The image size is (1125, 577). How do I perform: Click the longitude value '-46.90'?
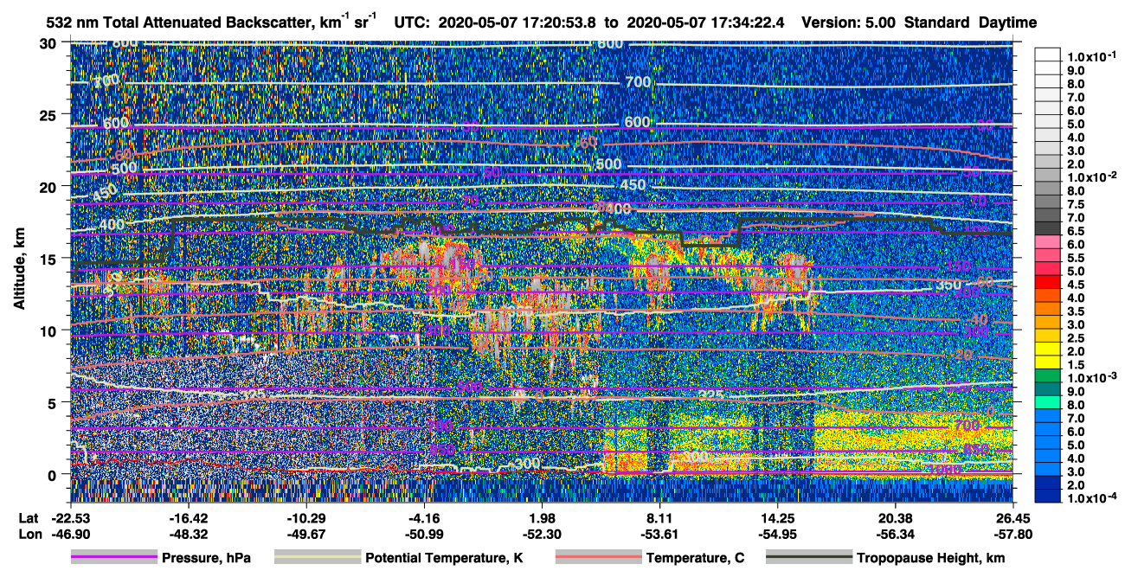click(x=69, y=535)
